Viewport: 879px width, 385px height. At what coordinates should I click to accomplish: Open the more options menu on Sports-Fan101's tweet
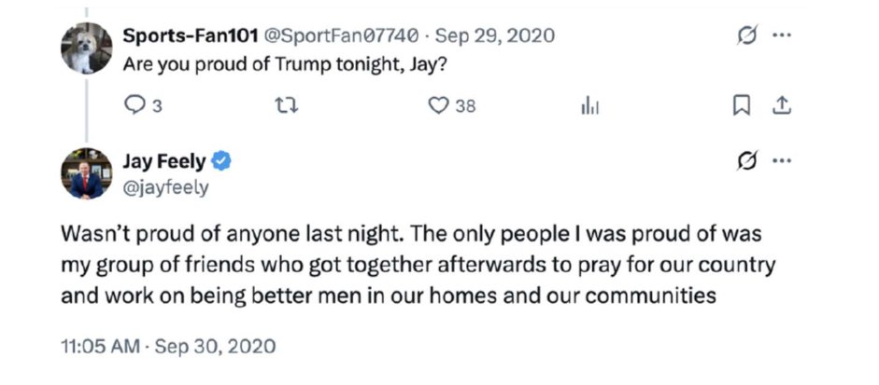click(x=783, y=36)
